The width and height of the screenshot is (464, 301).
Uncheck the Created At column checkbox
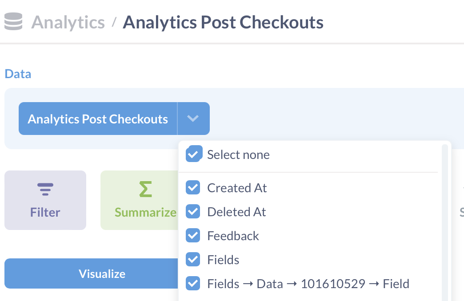tap(193, 188)
